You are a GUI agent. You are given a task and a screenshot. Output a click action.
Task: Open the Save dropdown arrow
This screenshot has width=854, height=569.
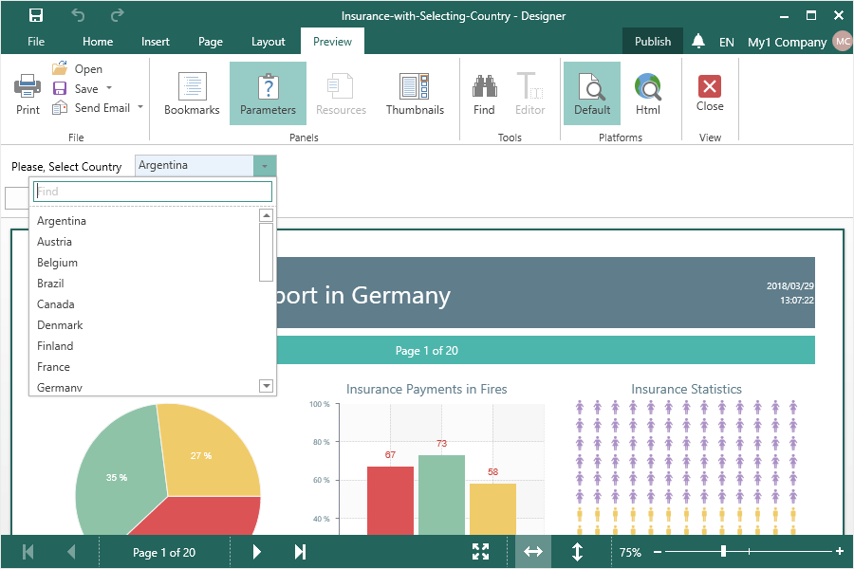(x=109, y=88)
